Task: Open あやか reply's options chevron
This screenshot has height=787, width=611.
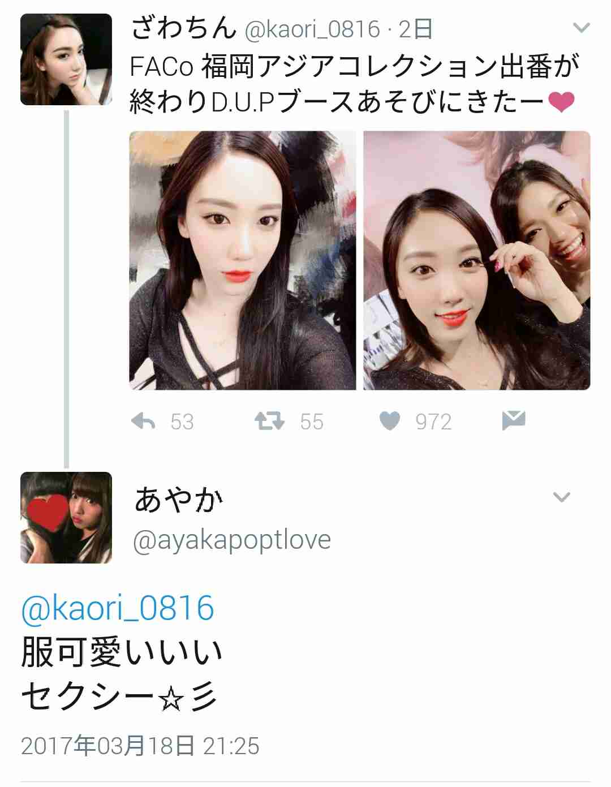Action: coord(561,497)
